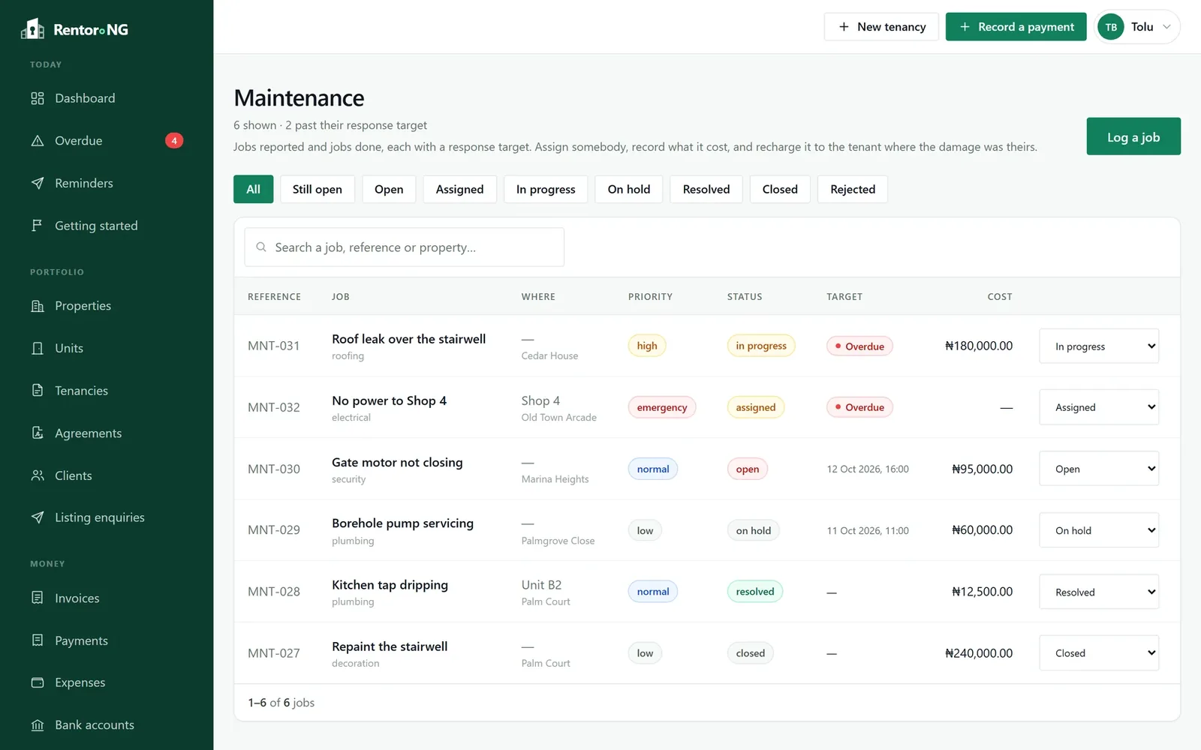Open the Dashboard icon in sidebar
Screen dimensions: 1201x750
(x=38, y=98)
